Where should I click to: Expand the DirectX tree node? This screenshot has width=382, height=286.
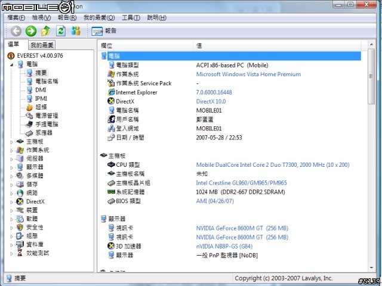pos(11,202)
